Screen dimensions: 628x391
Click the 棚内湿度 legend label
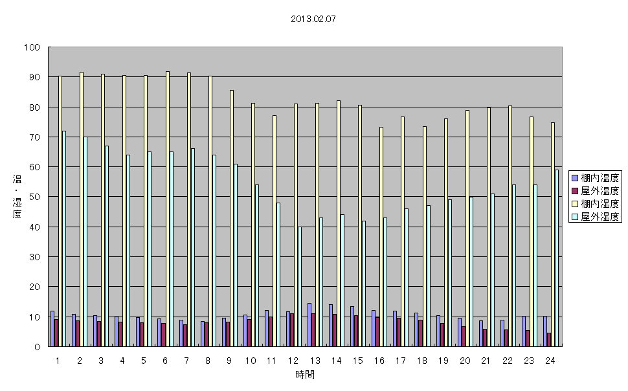click(x=600, y=204)
